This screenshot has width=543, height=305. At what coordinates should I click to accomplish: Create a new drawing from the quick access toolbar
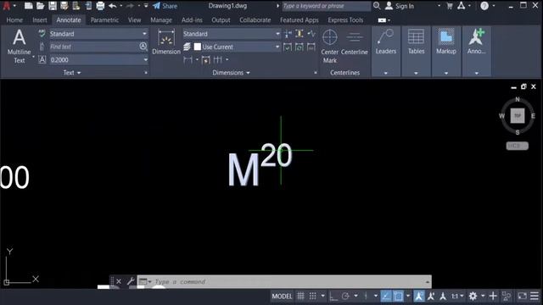pos(29,6)
